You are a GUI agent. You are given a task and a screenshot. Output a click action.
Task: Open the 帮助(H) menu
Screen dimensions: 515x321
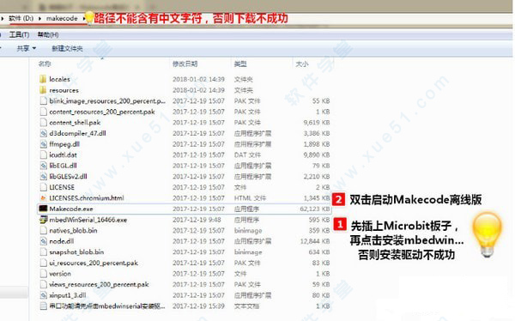[48, 34]
